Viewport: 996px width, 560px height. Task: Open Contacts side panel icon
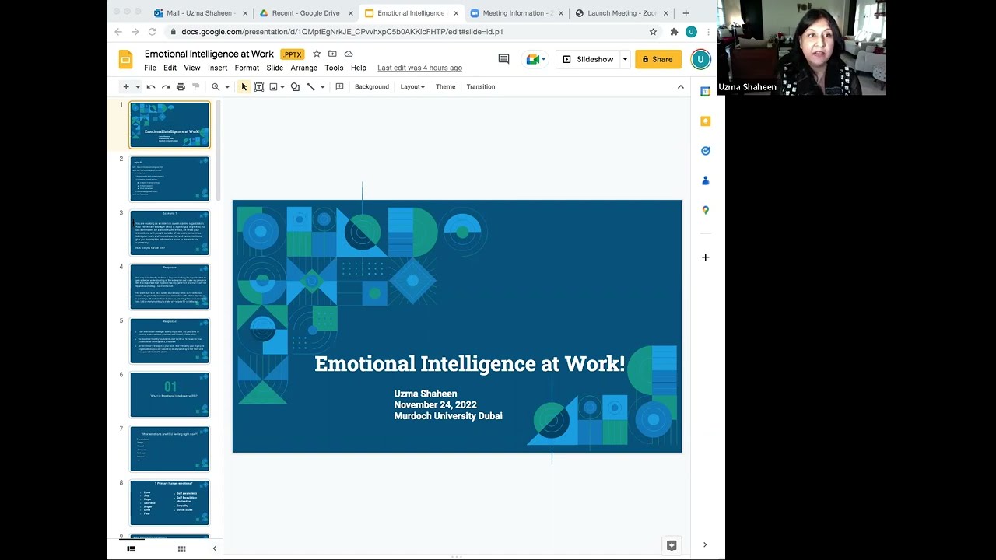[x=706, y=180]
